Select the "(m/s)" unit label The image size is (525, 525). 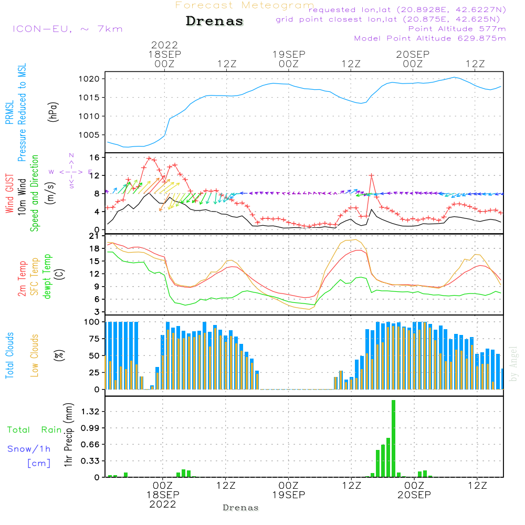click(50, 193)
